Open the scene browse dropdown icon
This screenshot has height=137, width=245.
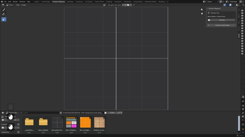[204, 2]
